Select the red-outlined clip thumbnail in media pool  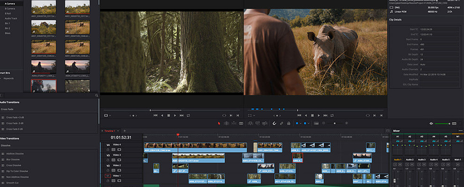[43, 86]
